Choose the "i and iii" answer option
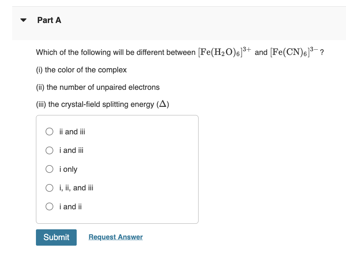 click(x=49, y=150)
